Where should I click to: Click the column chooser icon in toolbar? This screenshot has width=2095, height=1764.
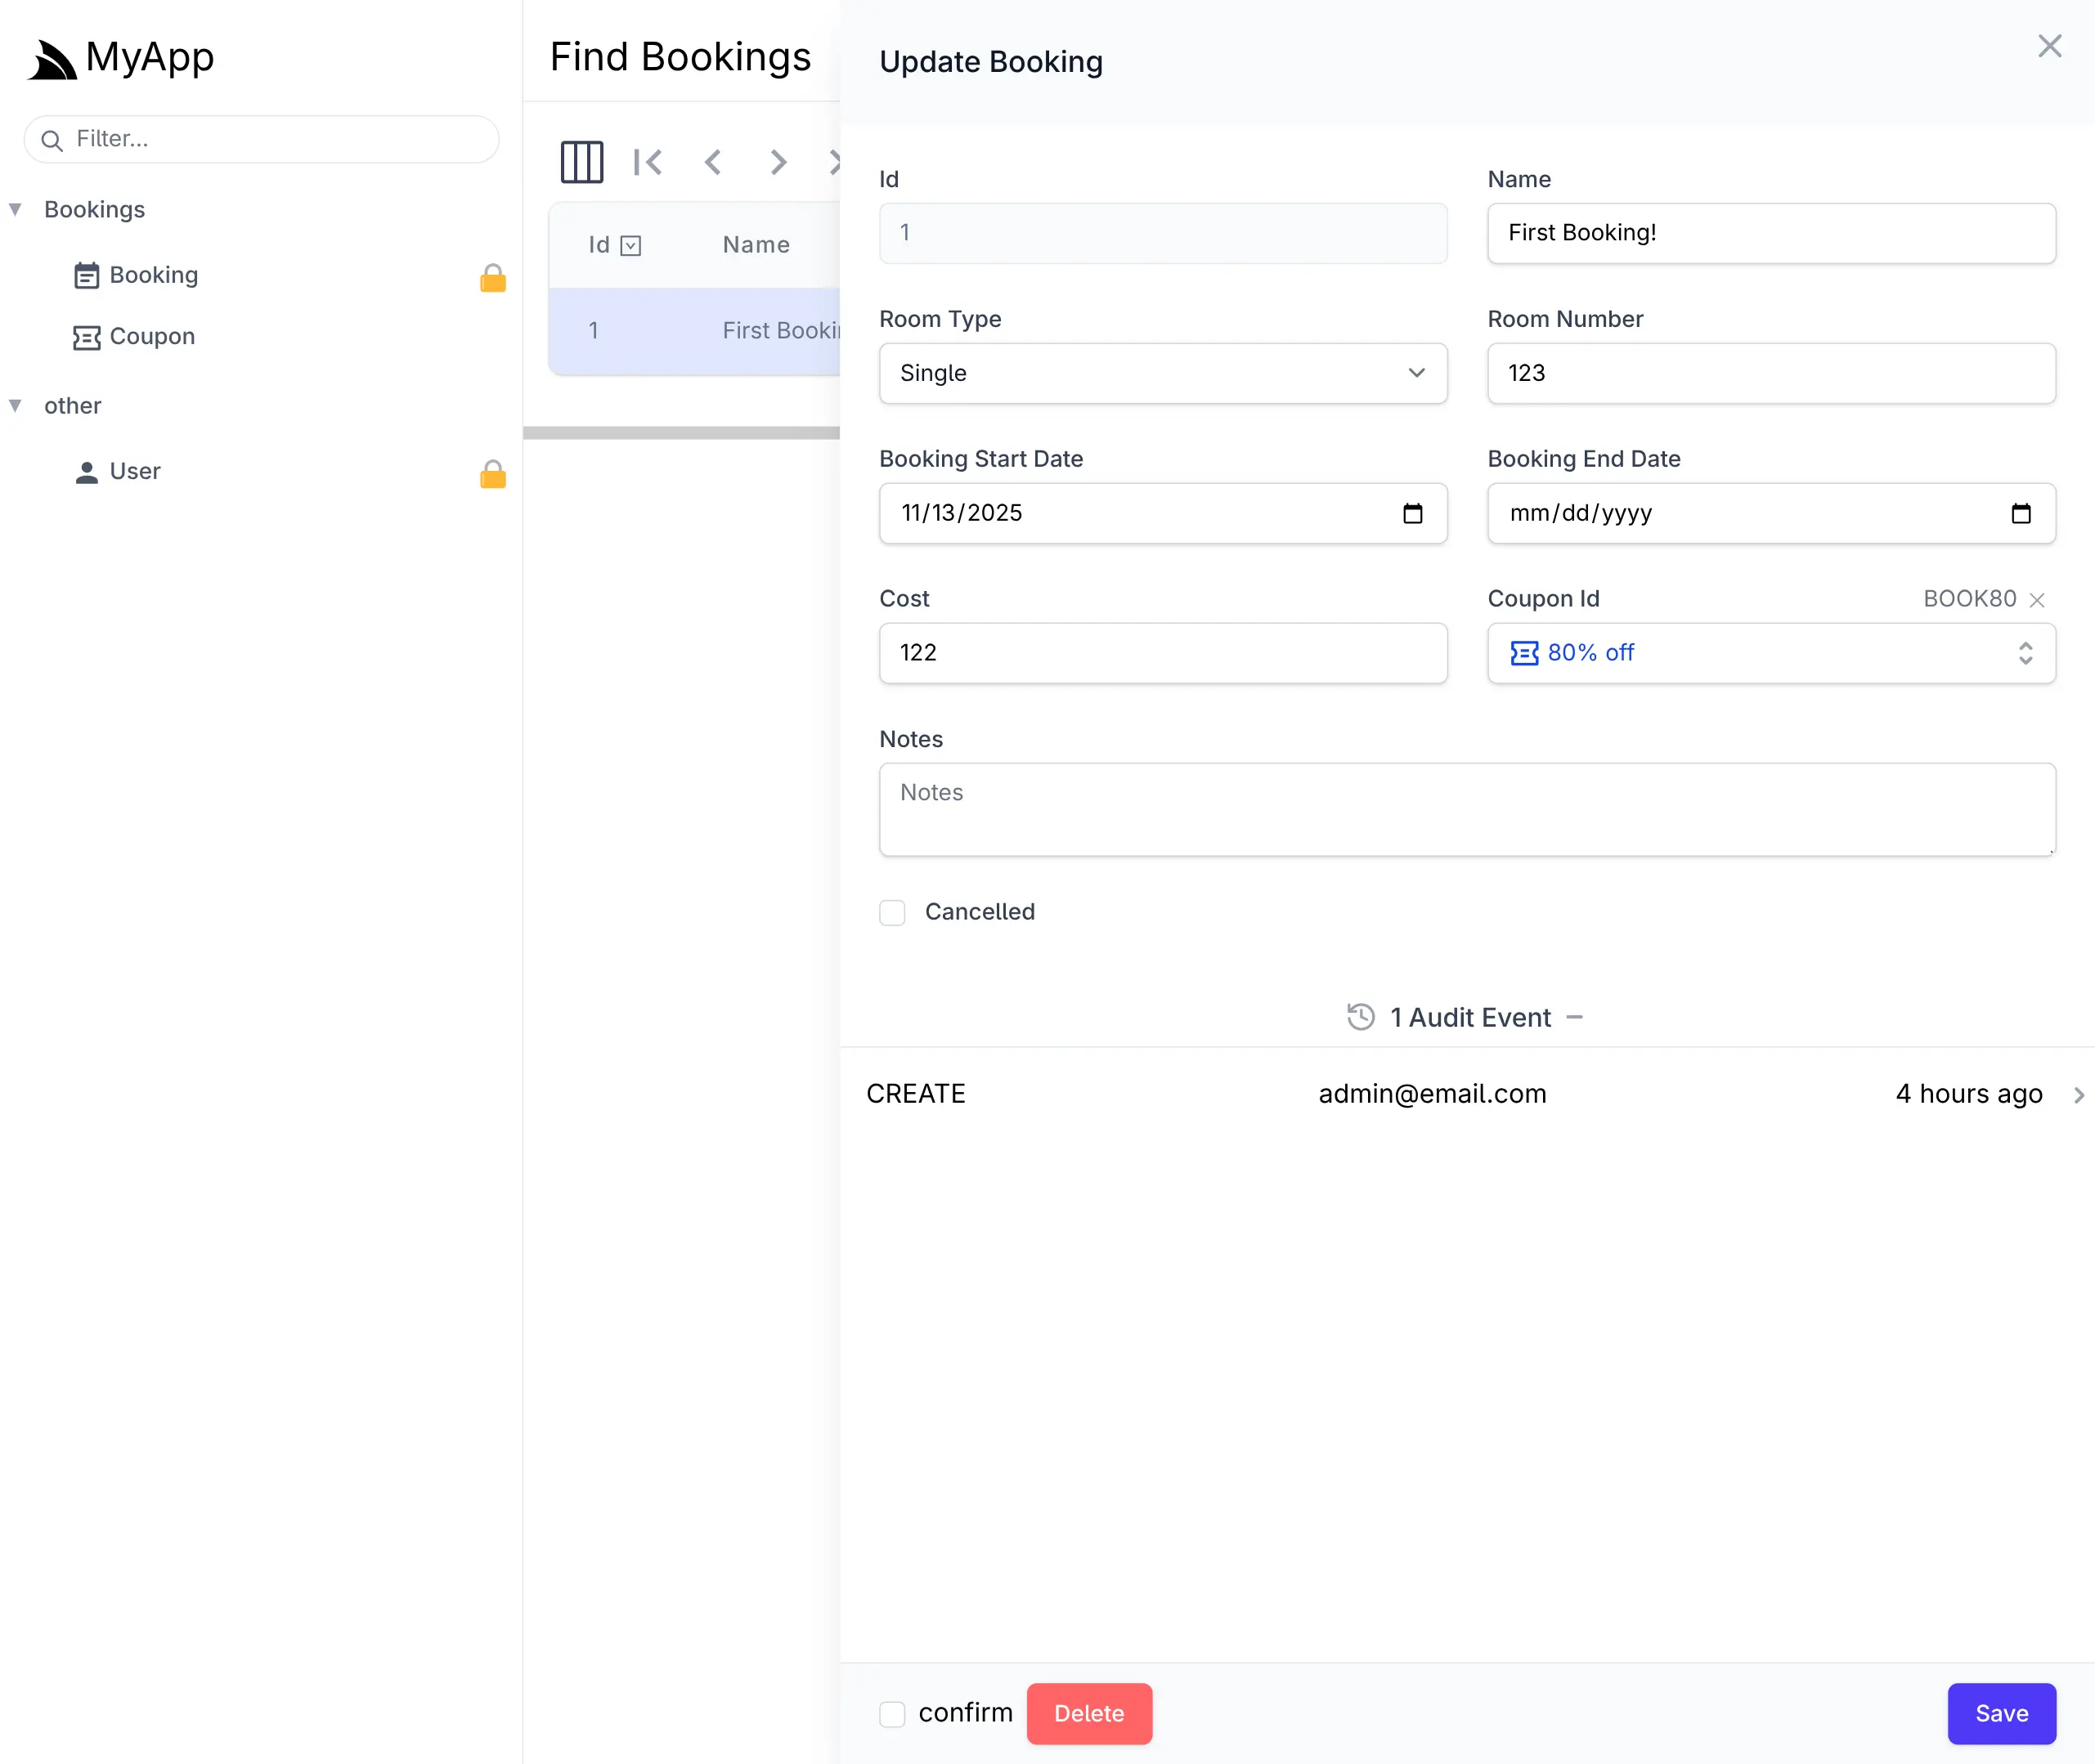[x=581, y=162]
